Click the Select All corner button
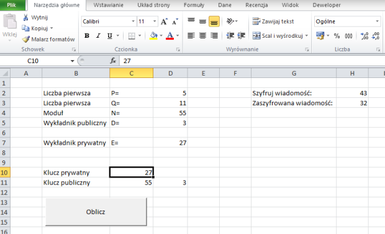This screenshot has height=234, width=385. [5, 73]
